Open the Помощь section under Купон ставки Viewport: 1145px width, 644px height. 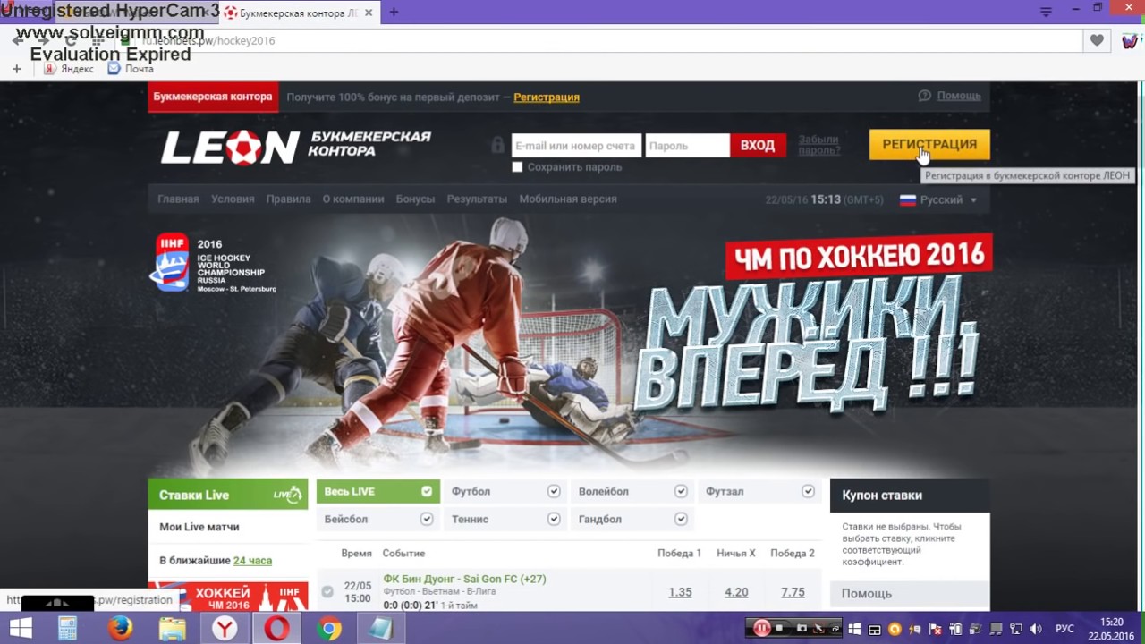910,593
